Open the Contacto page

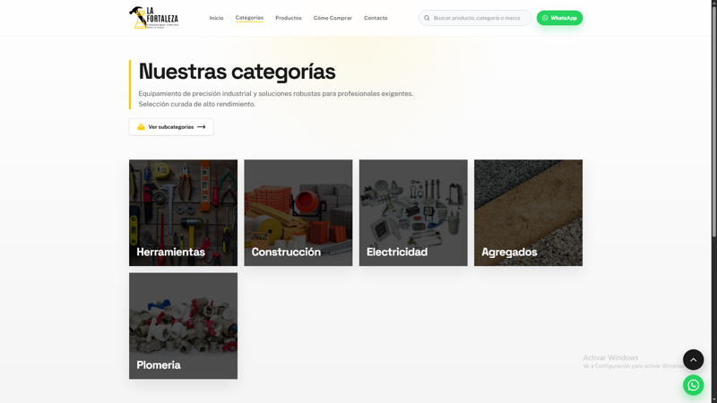[376, 18]
